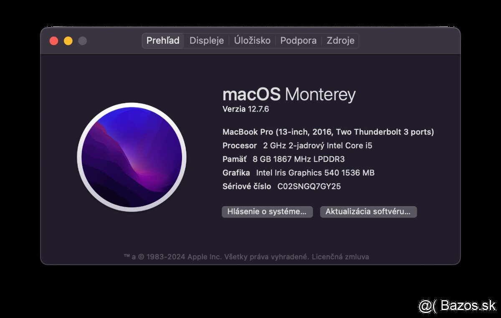Image resolution: width=501 pixels, height=318 pixels.
Task: Switch to the Displeje tab
Action: 206,40
